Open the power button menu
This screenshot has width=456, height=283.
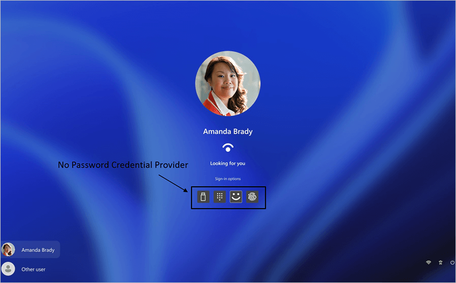(452, 262)
